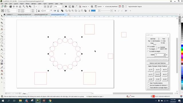
Task: Switch to the Add Rotation tab
Action: pos(156,41)
